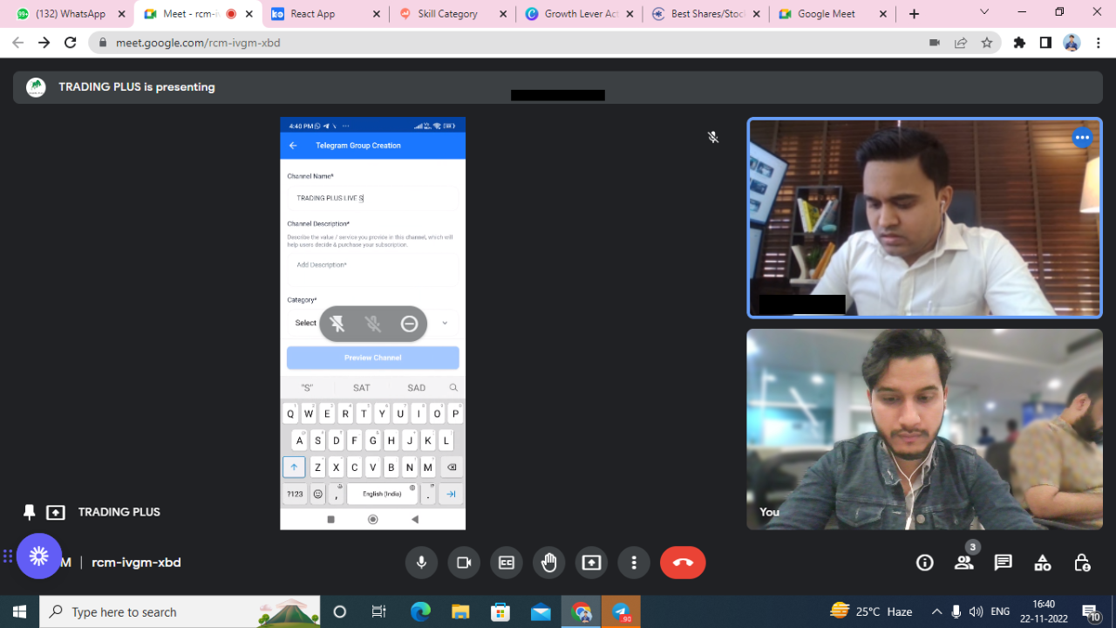Open Microsoft Edge from taskbar
Viewport: 1116px width, 628px height.
click(x=420, y=612)
